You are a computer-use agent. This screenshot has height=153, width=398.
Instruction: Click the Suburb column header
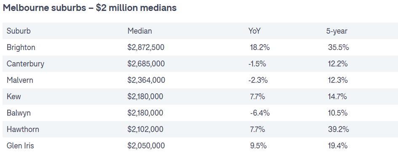click(19, 31)
